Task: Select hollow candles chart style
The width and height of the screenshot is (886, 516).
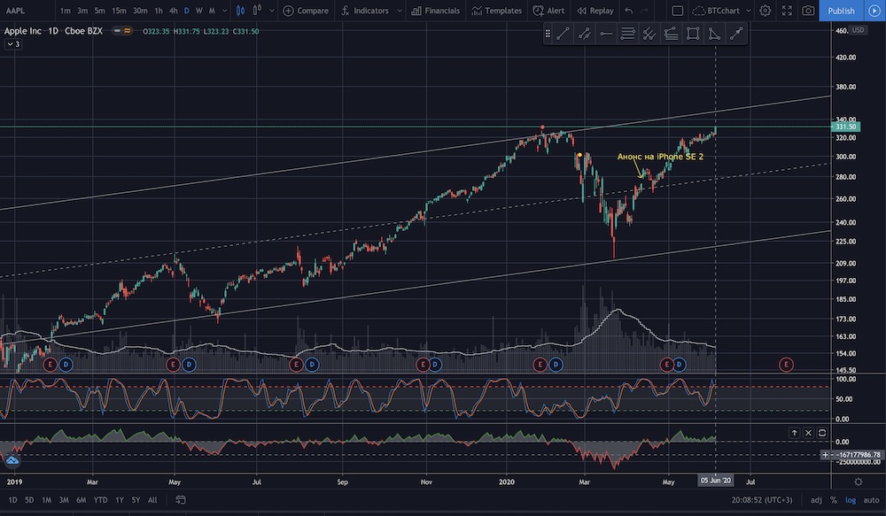Action: 257,10
